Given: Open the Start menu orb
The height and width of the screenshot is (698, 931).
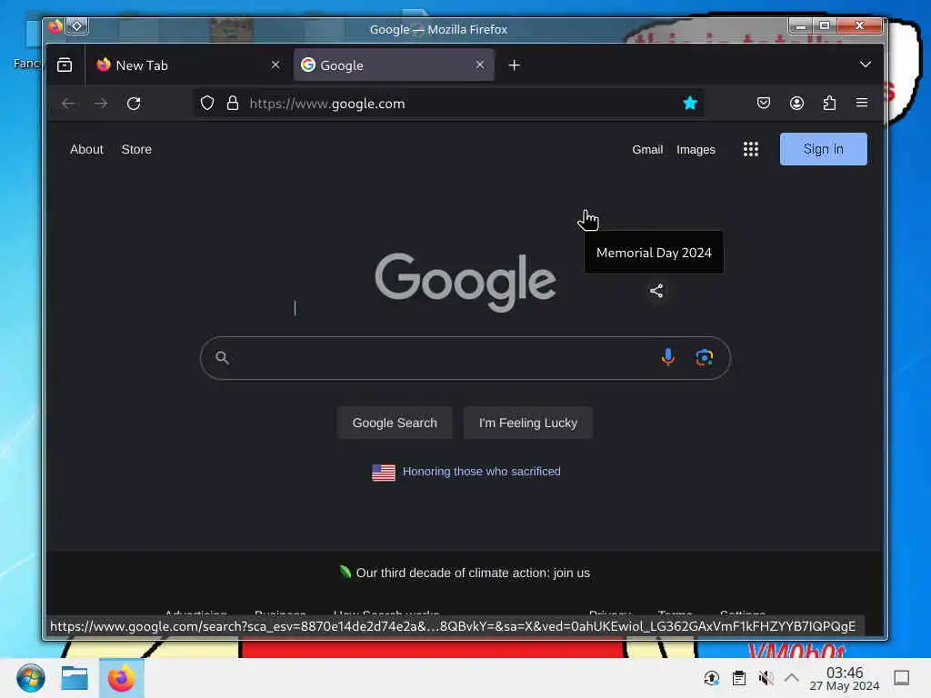Looking at the screenshot, I should (30, 678).
